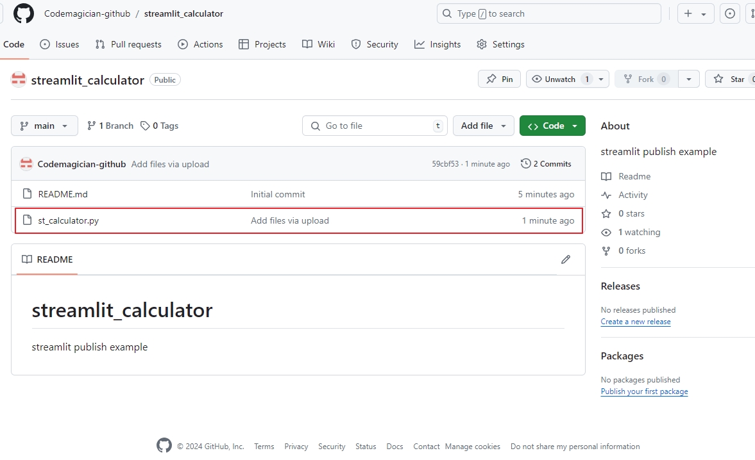Open the README.md file
This screenshot has width=755, height=460.
(63, 194)
